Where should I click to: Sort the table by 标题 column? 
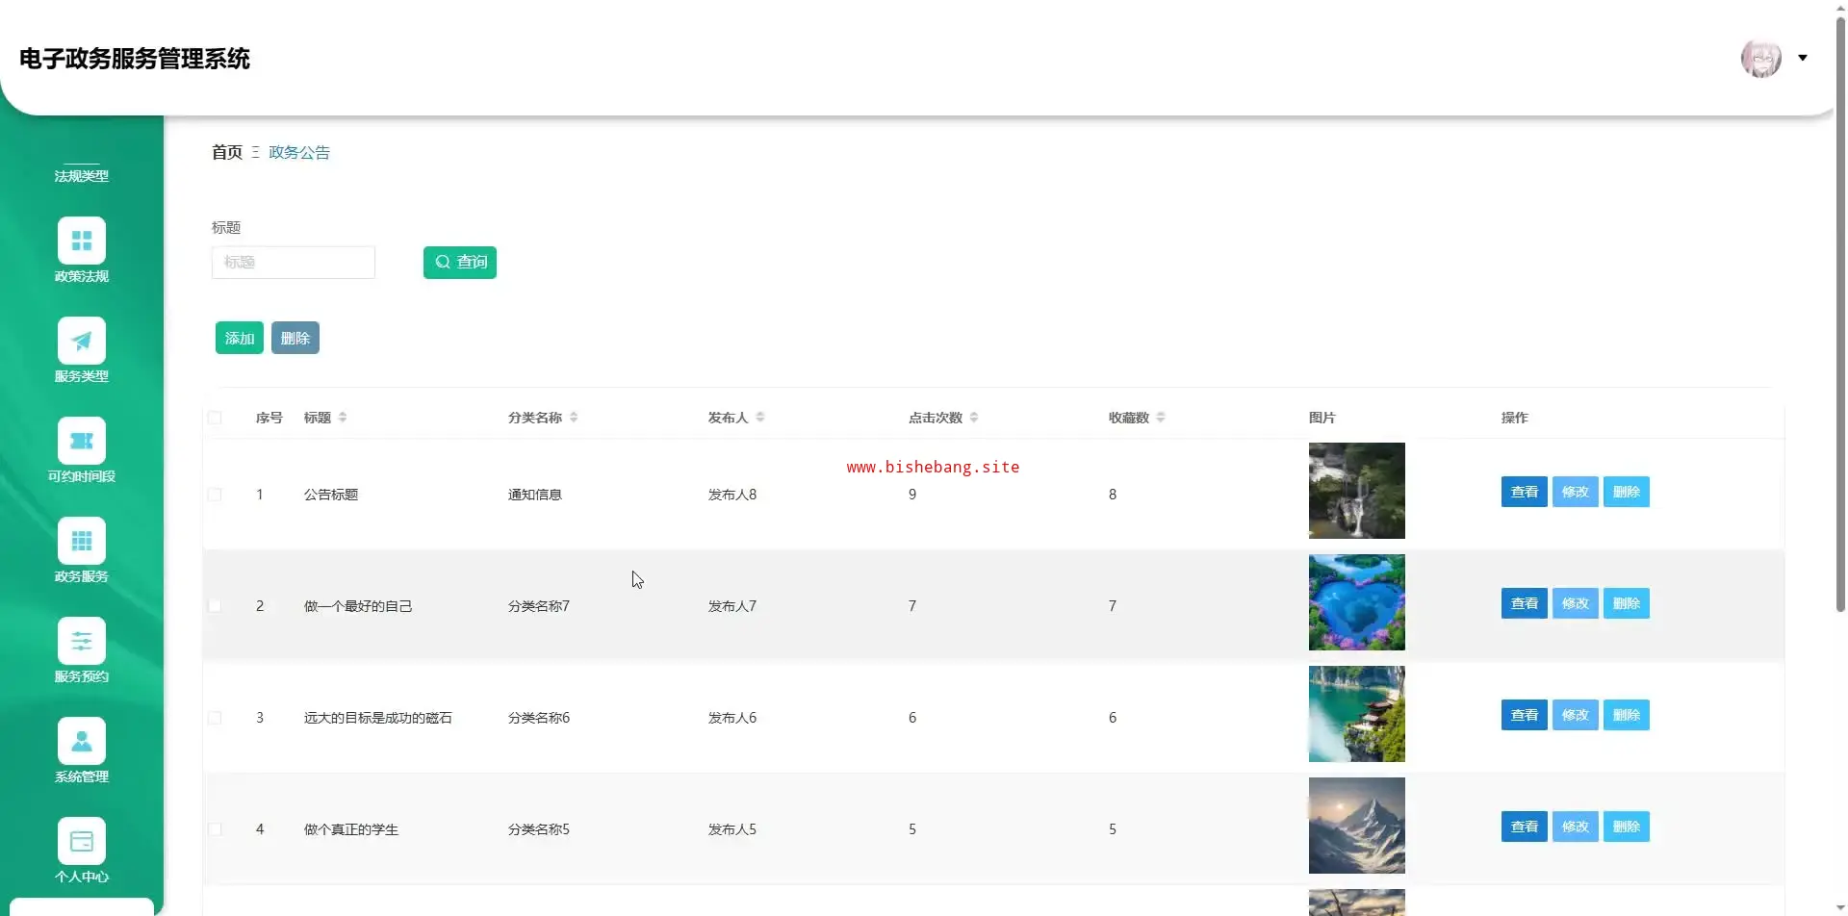click(343, 418)
